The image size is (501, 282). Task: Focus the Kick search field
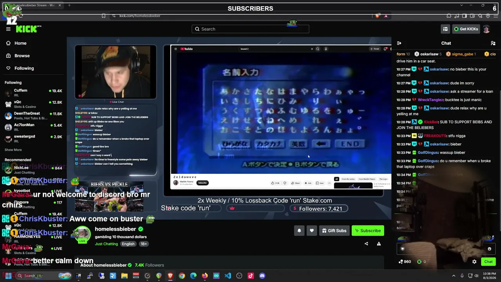pos(250,29)
